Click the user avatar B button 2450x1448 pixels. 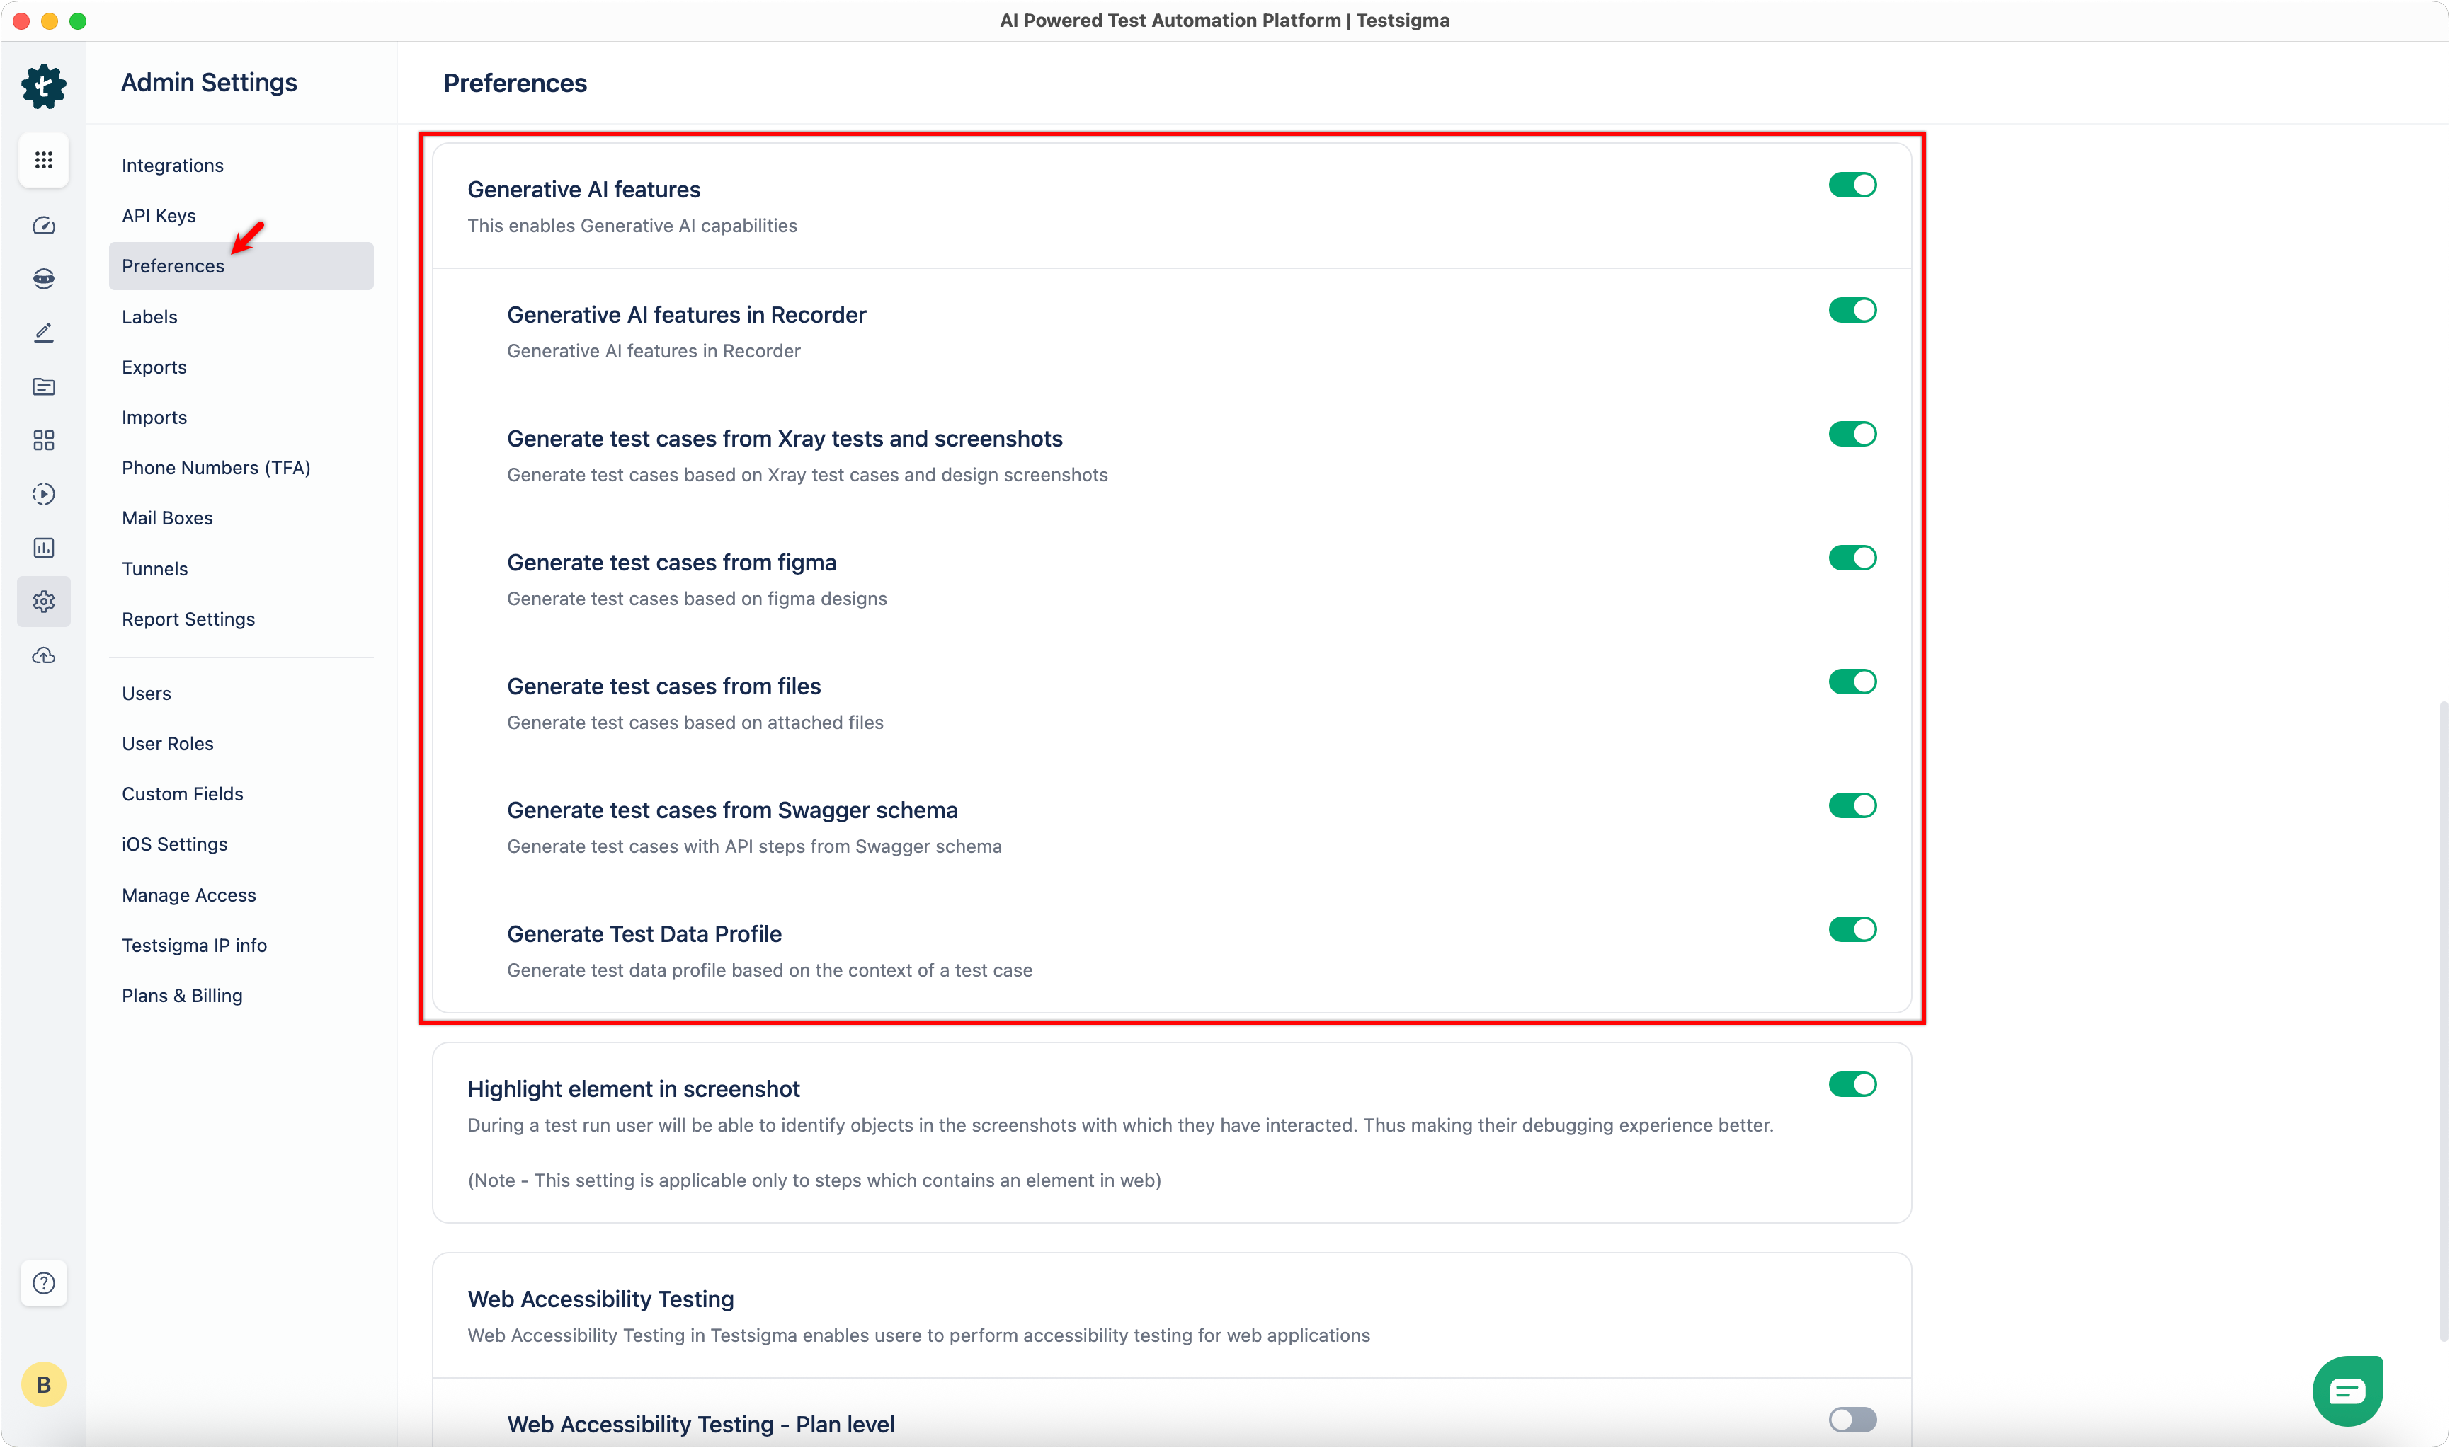[43, 1384]
